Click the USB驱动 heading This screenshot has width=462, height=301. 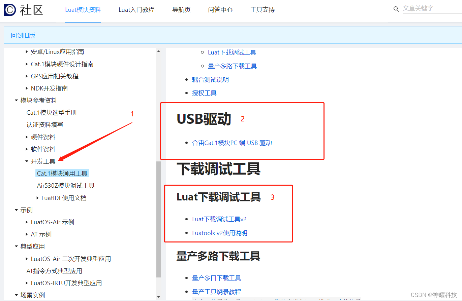click(x=204, y=119)
